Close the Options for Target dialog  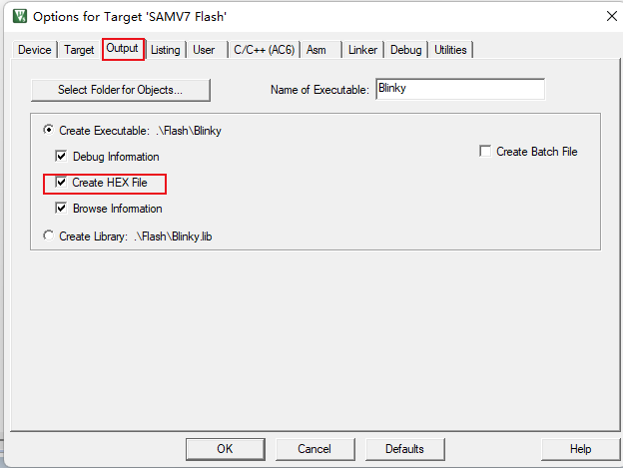pos(612,16)
